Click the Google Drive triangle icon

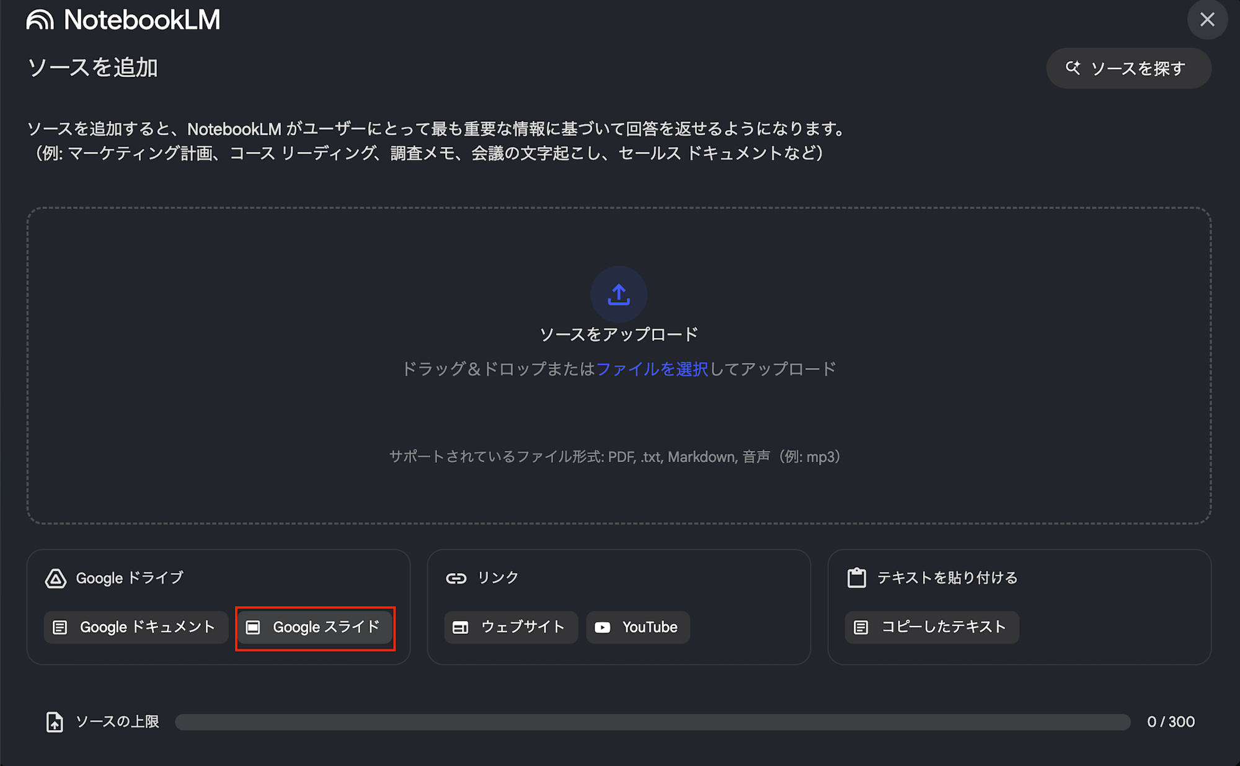click(56, 579)
